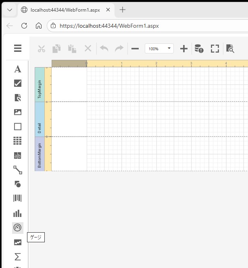248x268 pixels.
Task: Select the Panel control (empty square icon)
Action: tap(17, 127)
